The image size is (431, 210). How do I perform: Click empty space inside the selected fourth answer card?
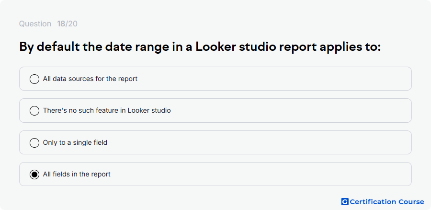tap(261, 174)
